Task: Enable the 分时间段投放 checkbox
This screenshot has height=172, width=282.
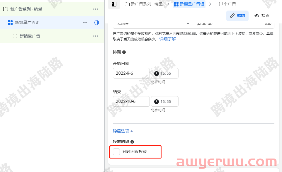Action: (116, 152)
